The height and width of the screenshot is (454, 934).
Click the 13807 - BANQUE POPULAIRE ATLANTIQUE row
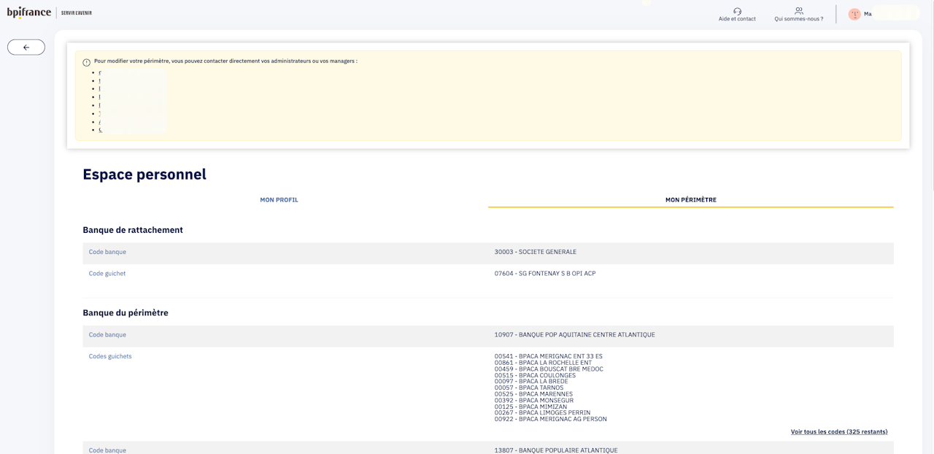[555, 450]
